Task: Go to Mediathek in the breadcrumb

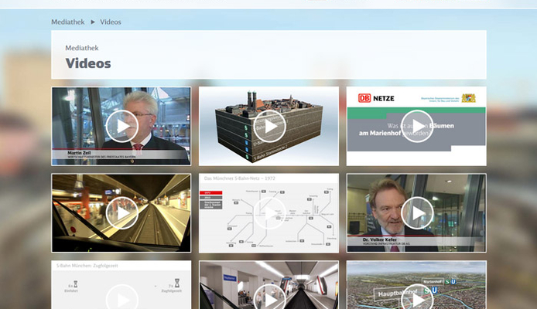Action: pyautogui.click(x=68, y=22)
